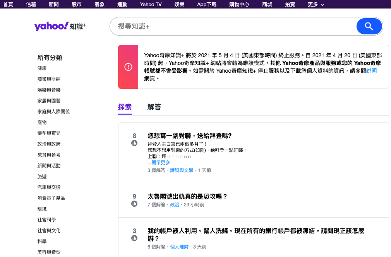Open question 我的帳戶被人利用 幫人洗錢
Image resolution: width=391 pixels, height=257 pixels.
[256, 235]
